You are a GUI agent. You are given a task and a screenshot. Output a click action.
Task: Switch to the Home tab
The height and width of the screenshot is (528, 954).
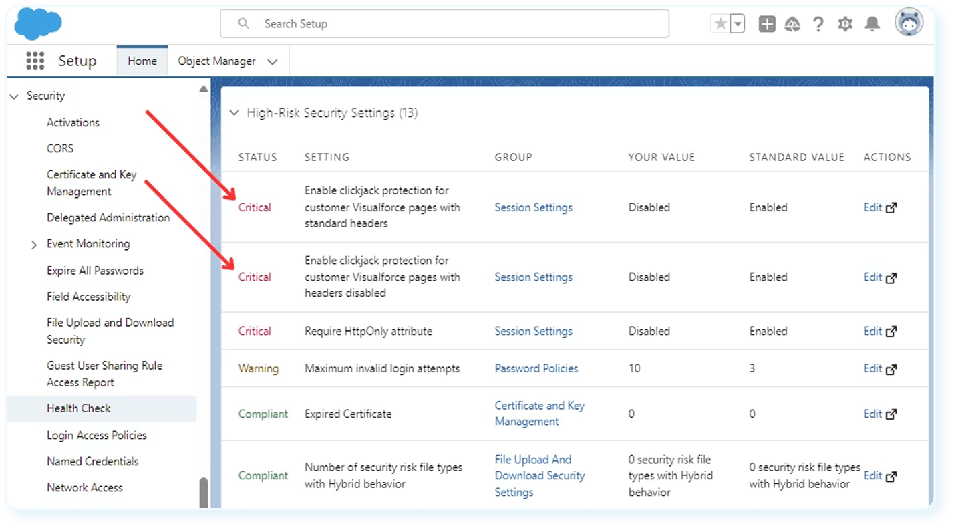[x=142, y=61]
